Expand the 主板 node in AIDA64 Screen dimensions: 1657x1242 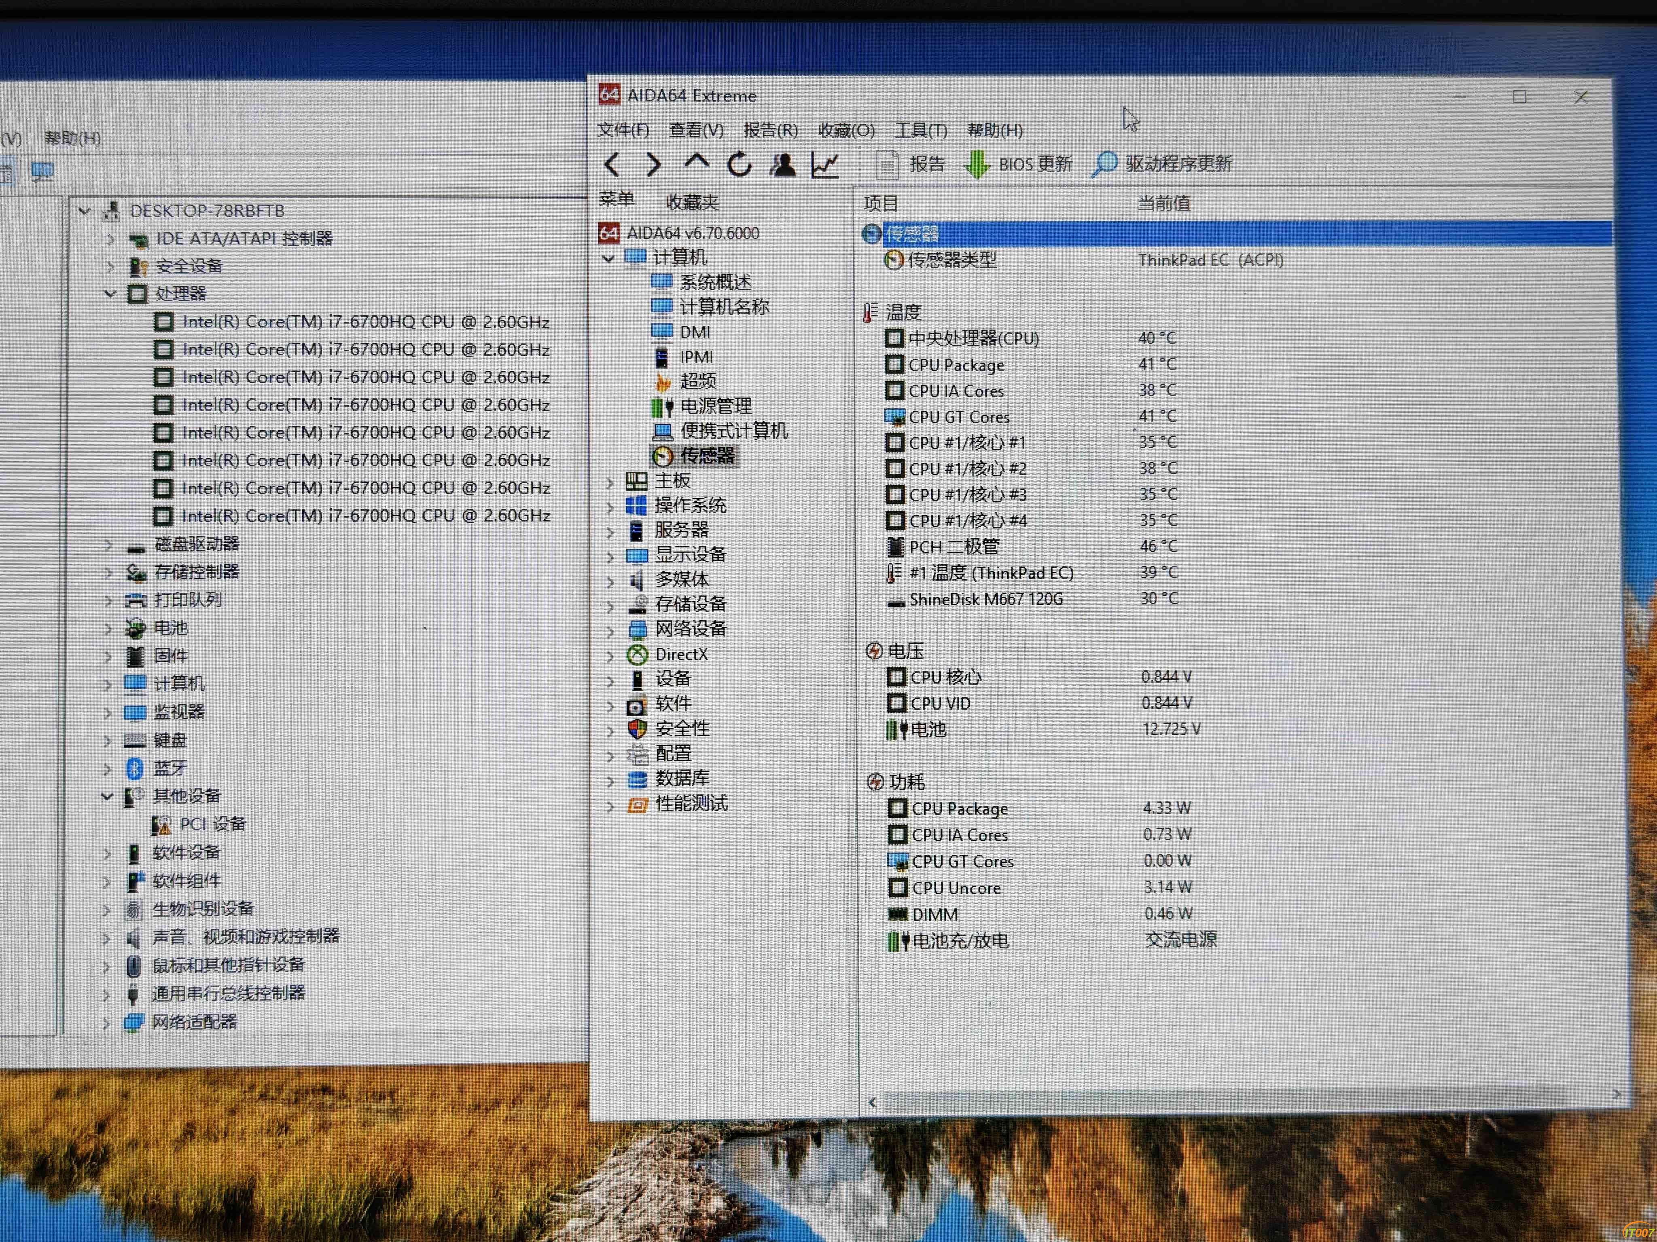pos(610,483)
